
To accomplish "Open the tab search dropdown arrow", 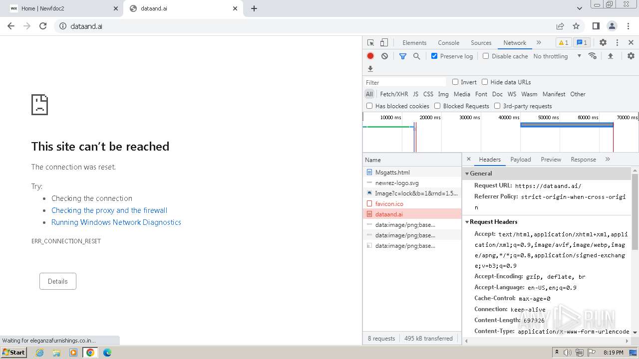I will coord(580,8).
